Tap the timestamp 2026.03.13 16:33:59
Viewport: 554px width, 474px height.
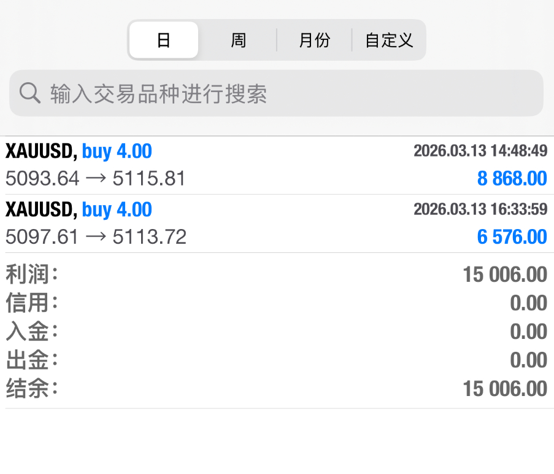click(x=480, y=209)
